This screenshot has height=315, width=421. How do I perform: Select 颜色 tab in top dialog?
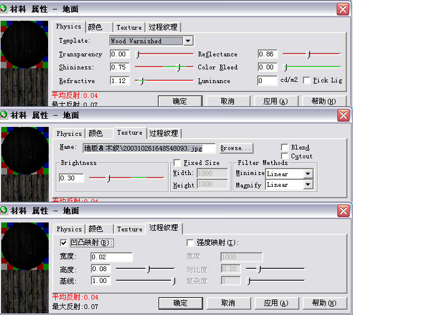tap(99, 27)
